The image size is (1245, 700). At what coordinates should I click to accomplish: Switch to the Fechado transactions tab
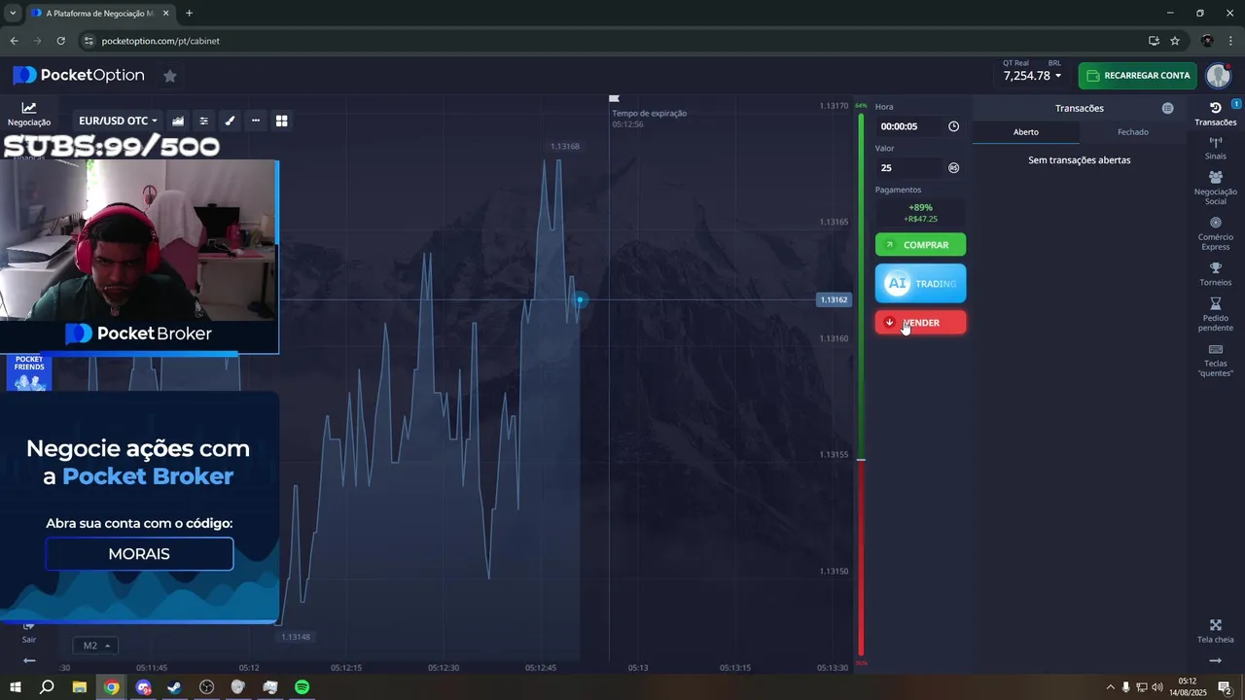[x=1133, y=132]
